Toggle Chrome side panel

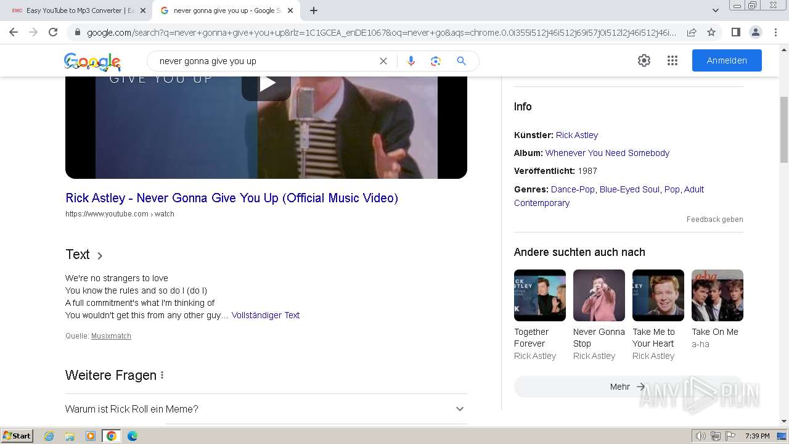pyautogui.click(x=735, y=32)
